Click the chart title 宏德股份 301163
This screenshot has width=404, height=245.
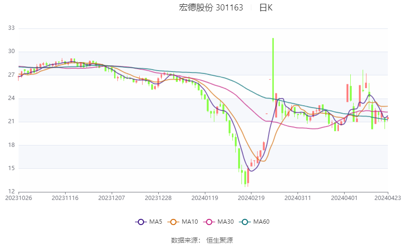tap(211, 8)
